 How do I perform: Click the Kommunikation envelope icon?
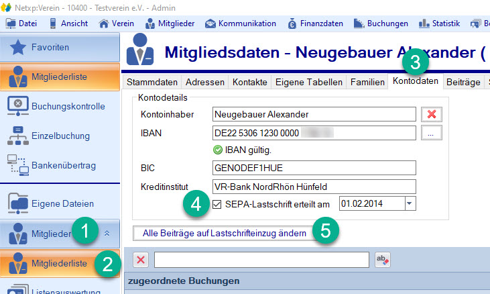(x=210, y=23)
